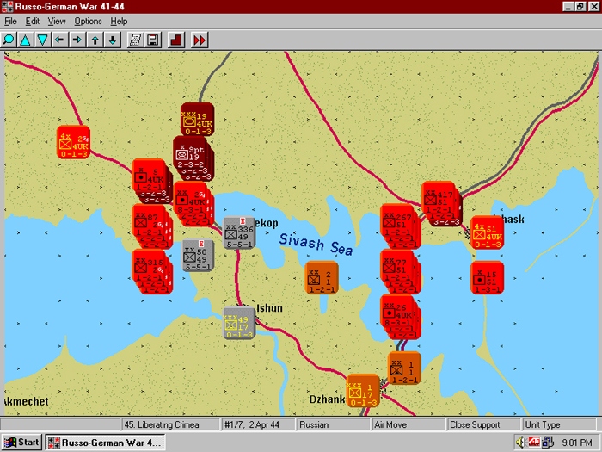Select the 15 51 artillery unit
The image size is (602, 452).
[x=488, y=278]
